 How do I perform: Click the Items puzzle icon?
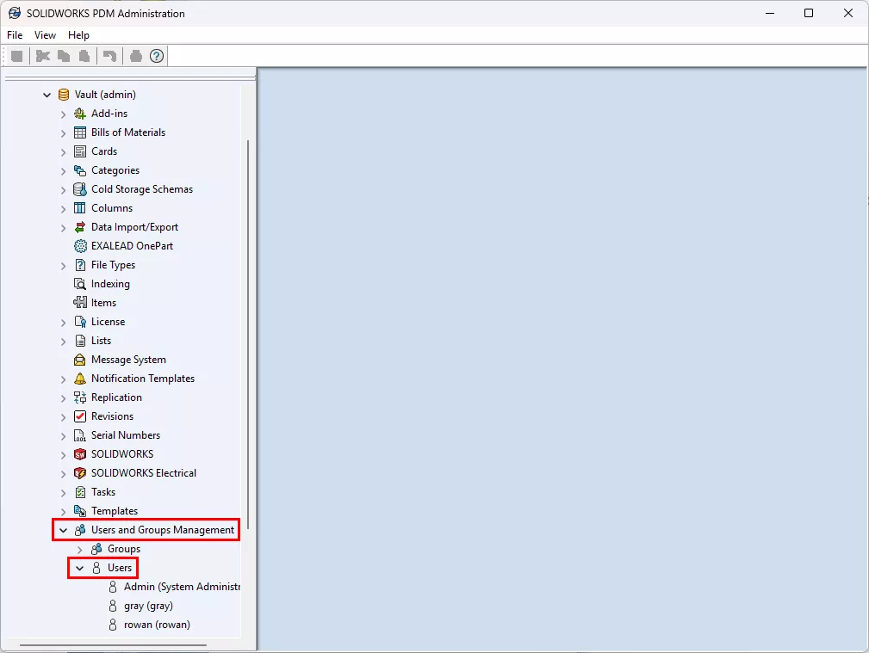80,302
